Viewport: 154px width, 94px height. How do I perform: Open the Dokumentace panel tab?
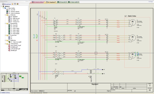7,4
